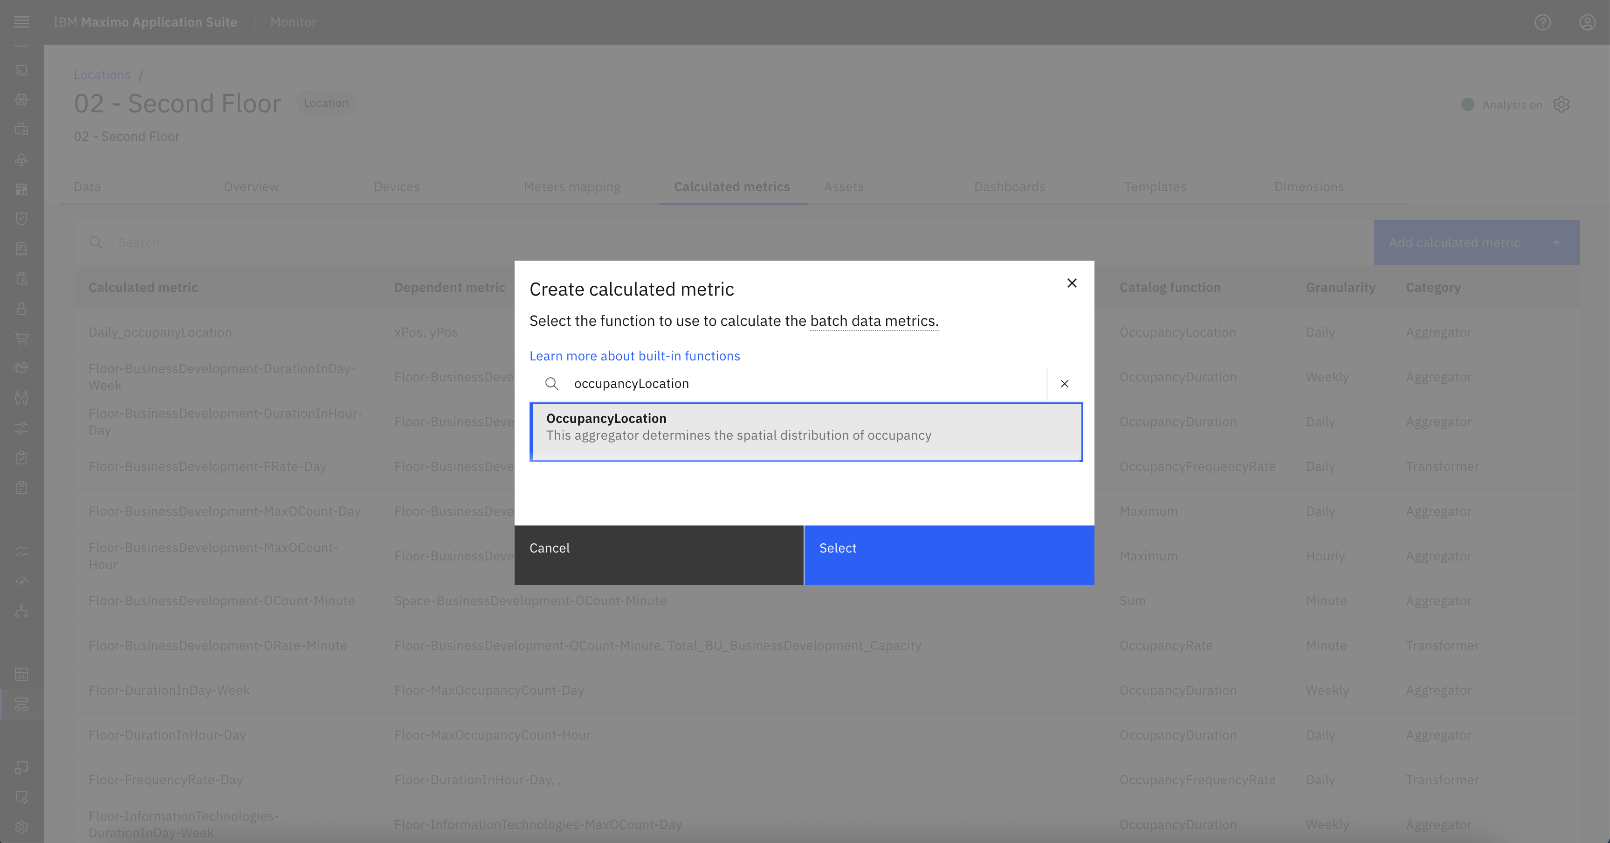
Task: Clear the occupancyLocation search text
Action: [1064, 383]
